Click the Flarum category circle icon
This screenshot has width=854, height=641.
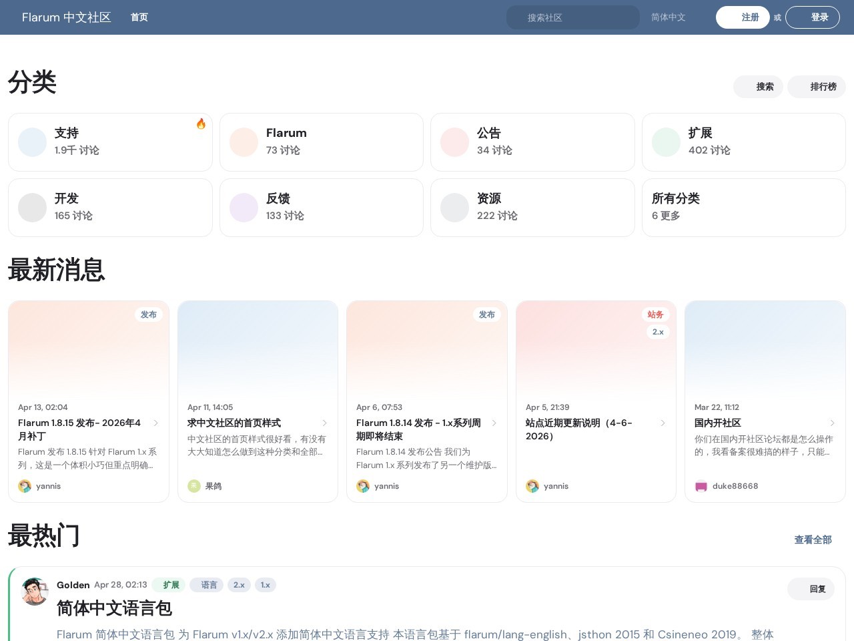(244, 142)
